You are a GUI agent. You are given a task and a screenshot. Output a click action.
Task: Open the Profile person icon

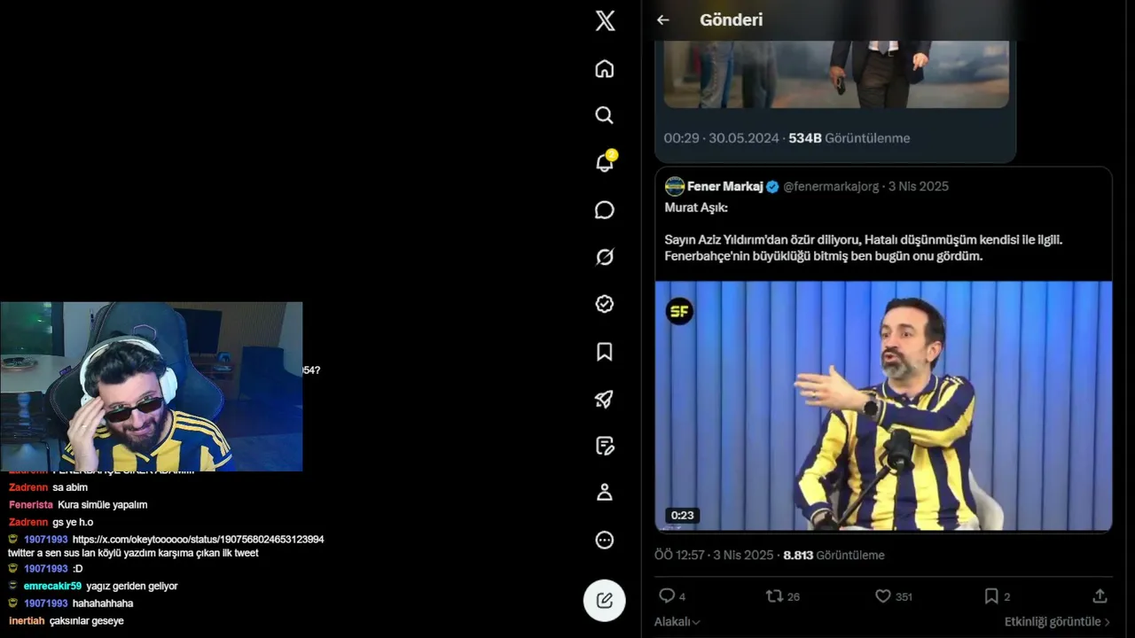(x=605, y=493)
